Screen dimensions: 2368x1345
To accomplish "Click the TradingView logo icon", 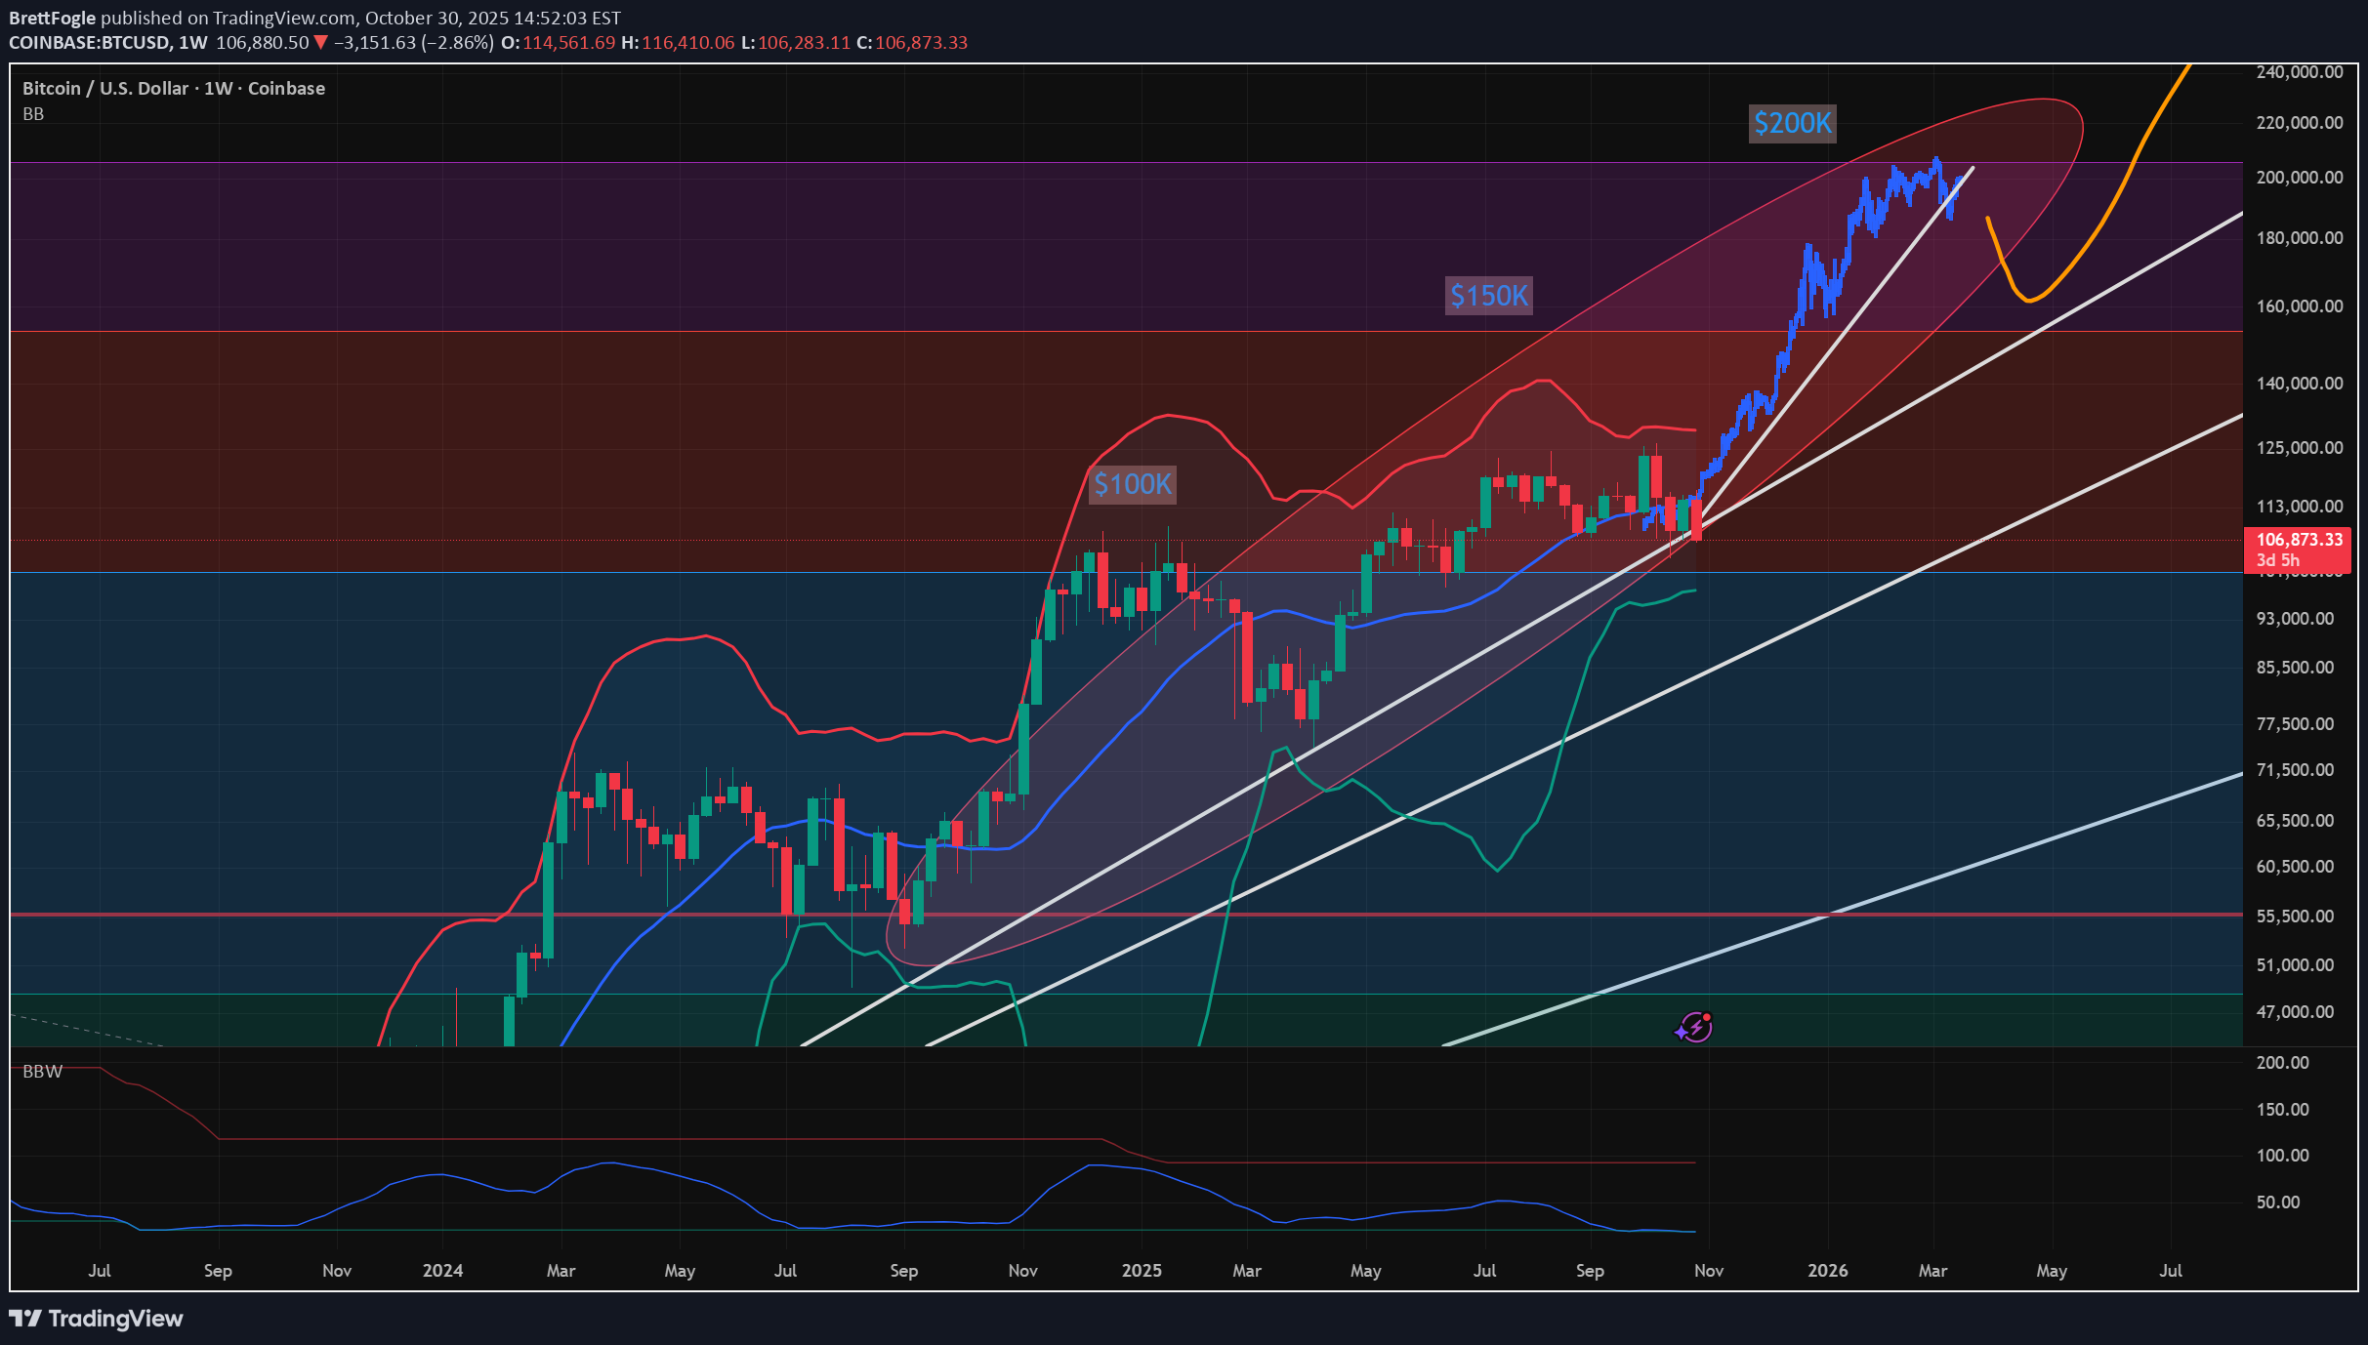I will (x=25, y=1319).
